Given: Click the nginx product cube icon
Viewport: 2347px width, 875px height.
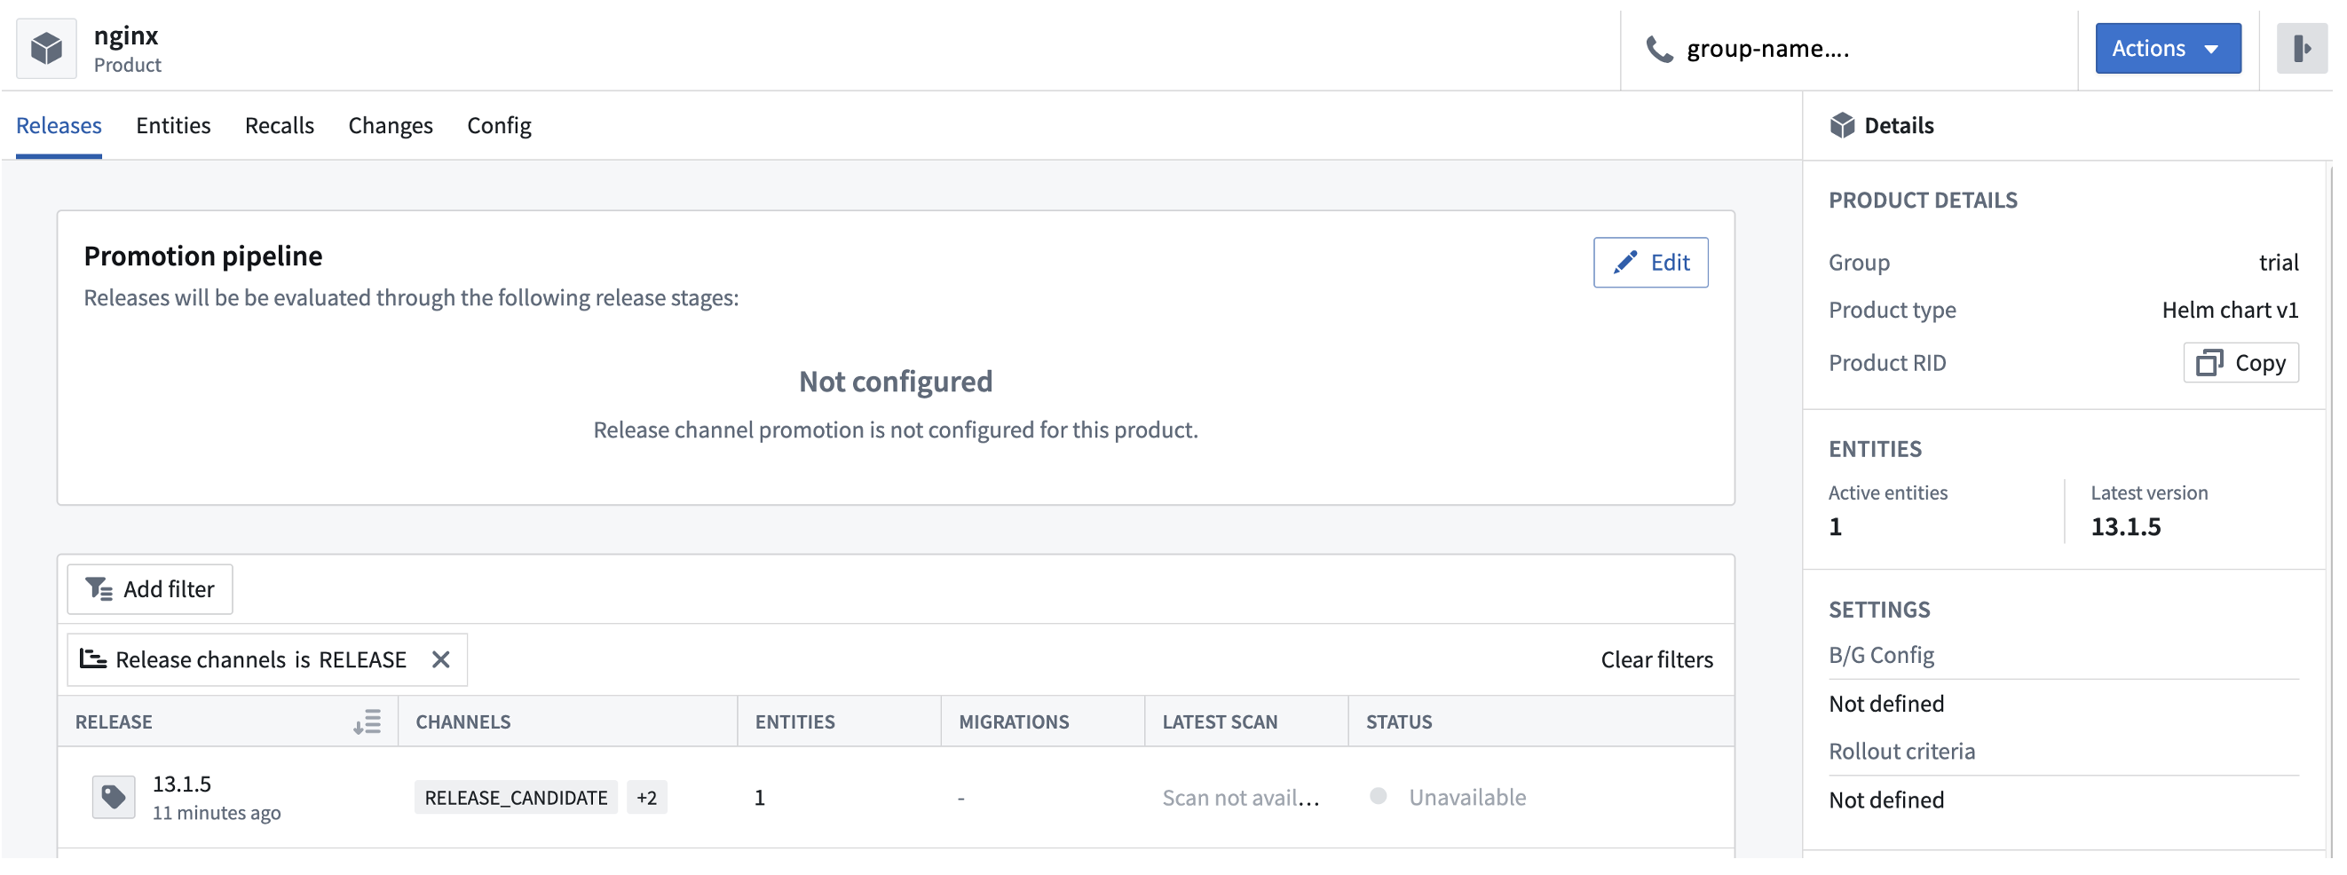Looking at the screenshot, I should coord(45,48).
